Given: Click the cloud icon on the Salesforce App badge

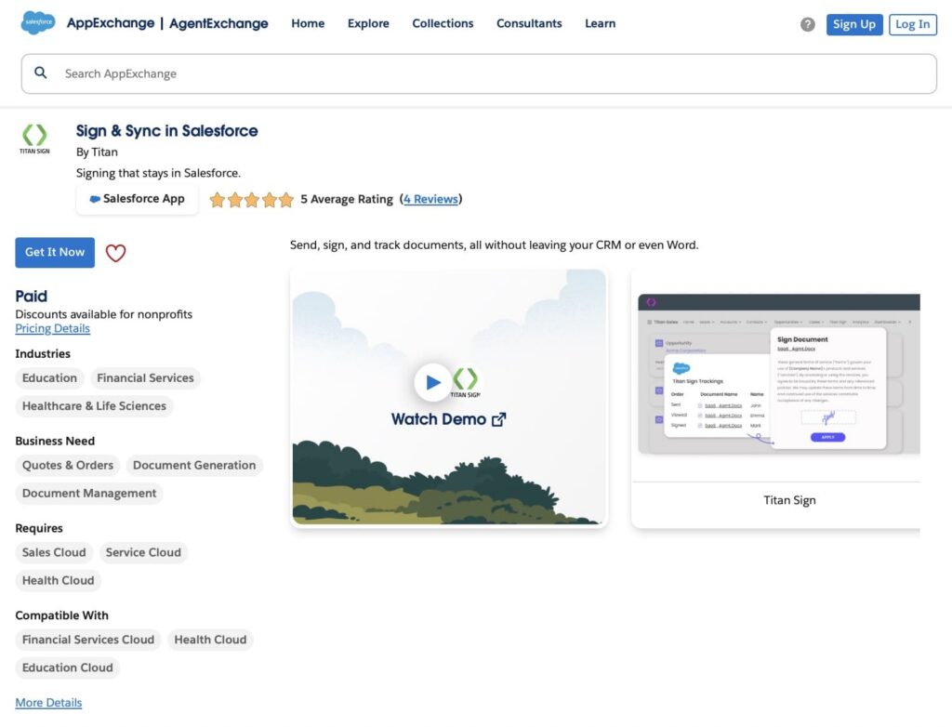Looking at the screenshot, I should pos(95,198).
